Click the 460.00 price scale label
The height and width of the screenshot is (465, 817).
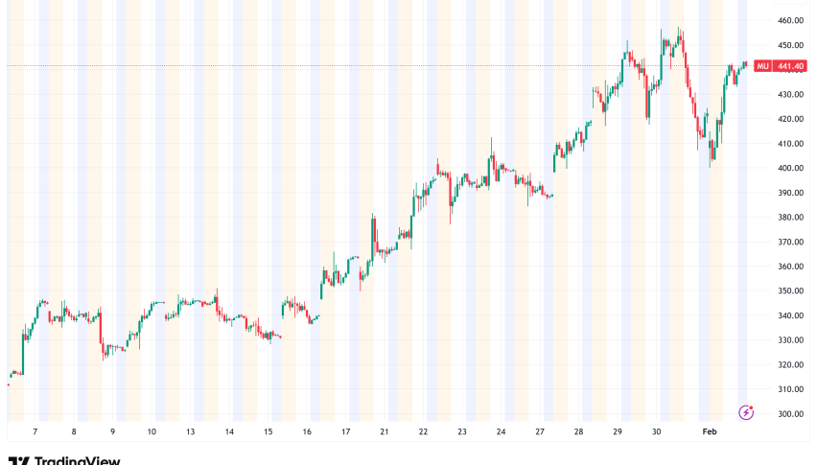click(x=791, y=20)
